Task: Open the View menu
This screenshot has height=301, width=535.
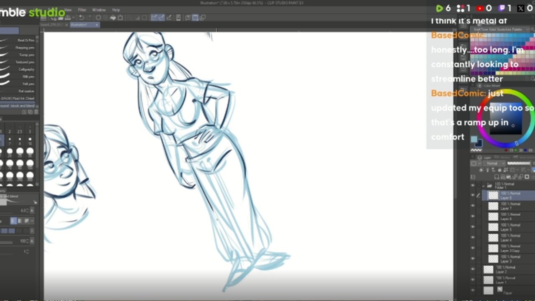Action: (x=68, y=10)
